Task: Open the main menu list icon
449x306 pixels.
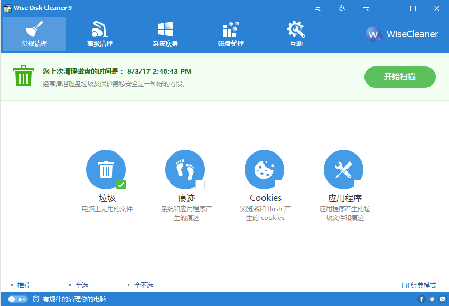Action: click(366, 8)
